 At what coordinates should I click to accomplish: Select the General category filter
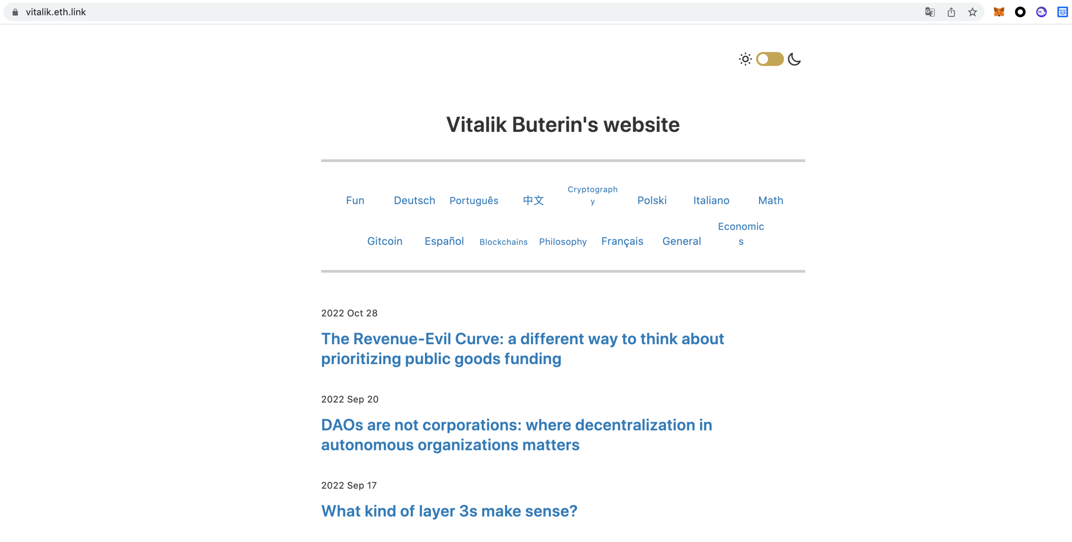click(x=682, y=240)
